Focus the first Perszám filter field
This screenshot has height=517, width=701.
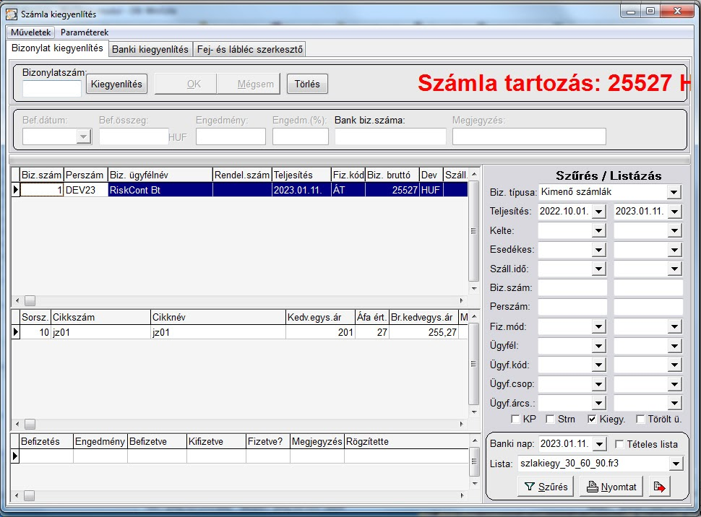[x=572, y=308]
